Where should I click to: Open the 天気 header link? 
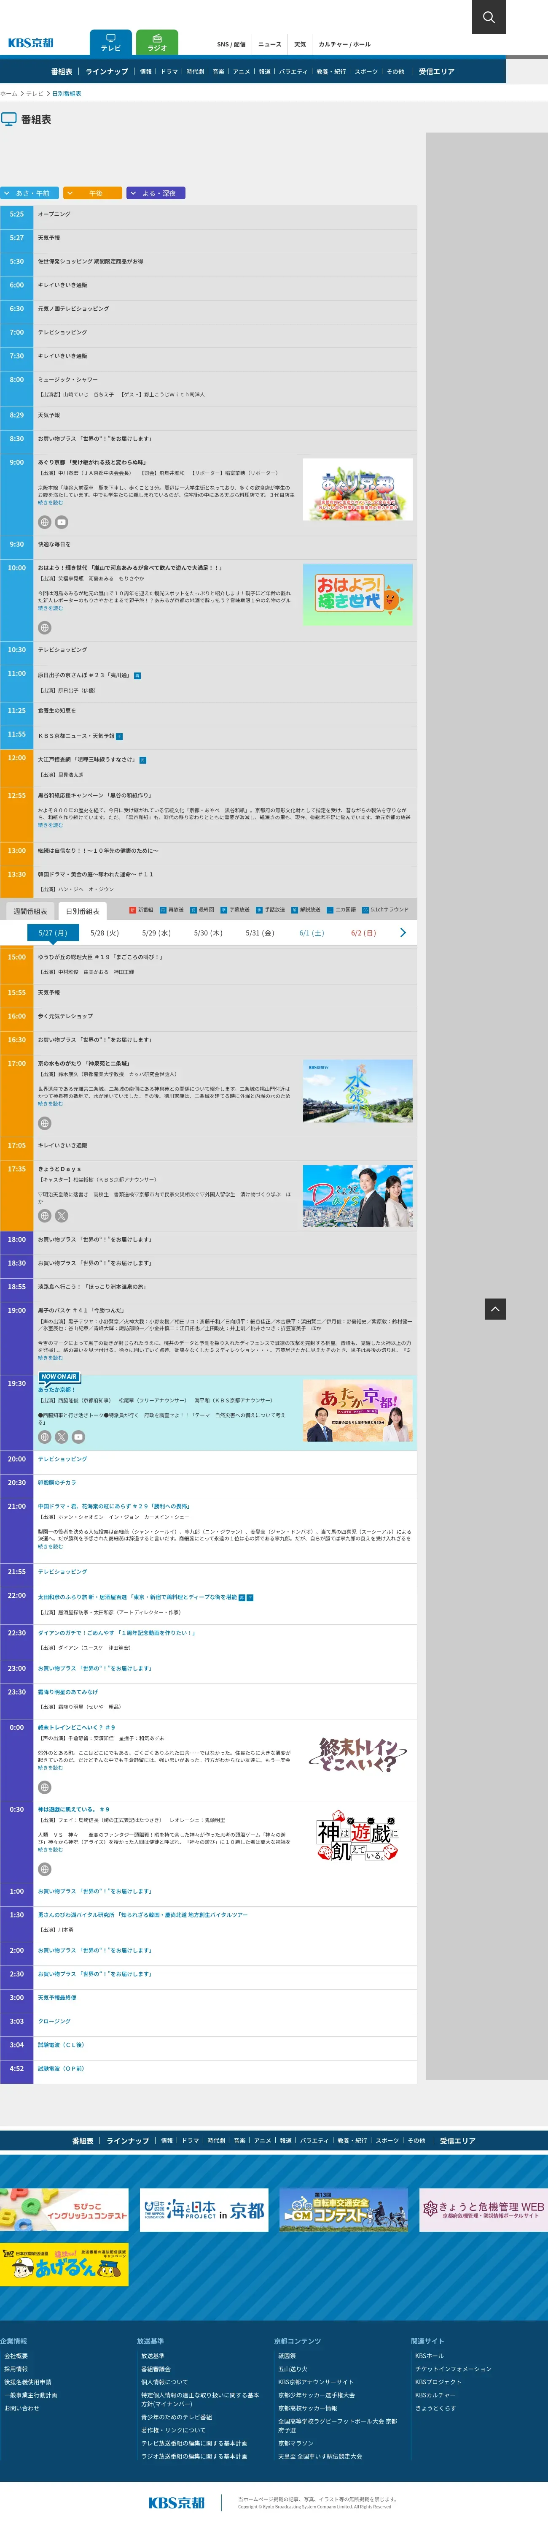tap(301, 44)
